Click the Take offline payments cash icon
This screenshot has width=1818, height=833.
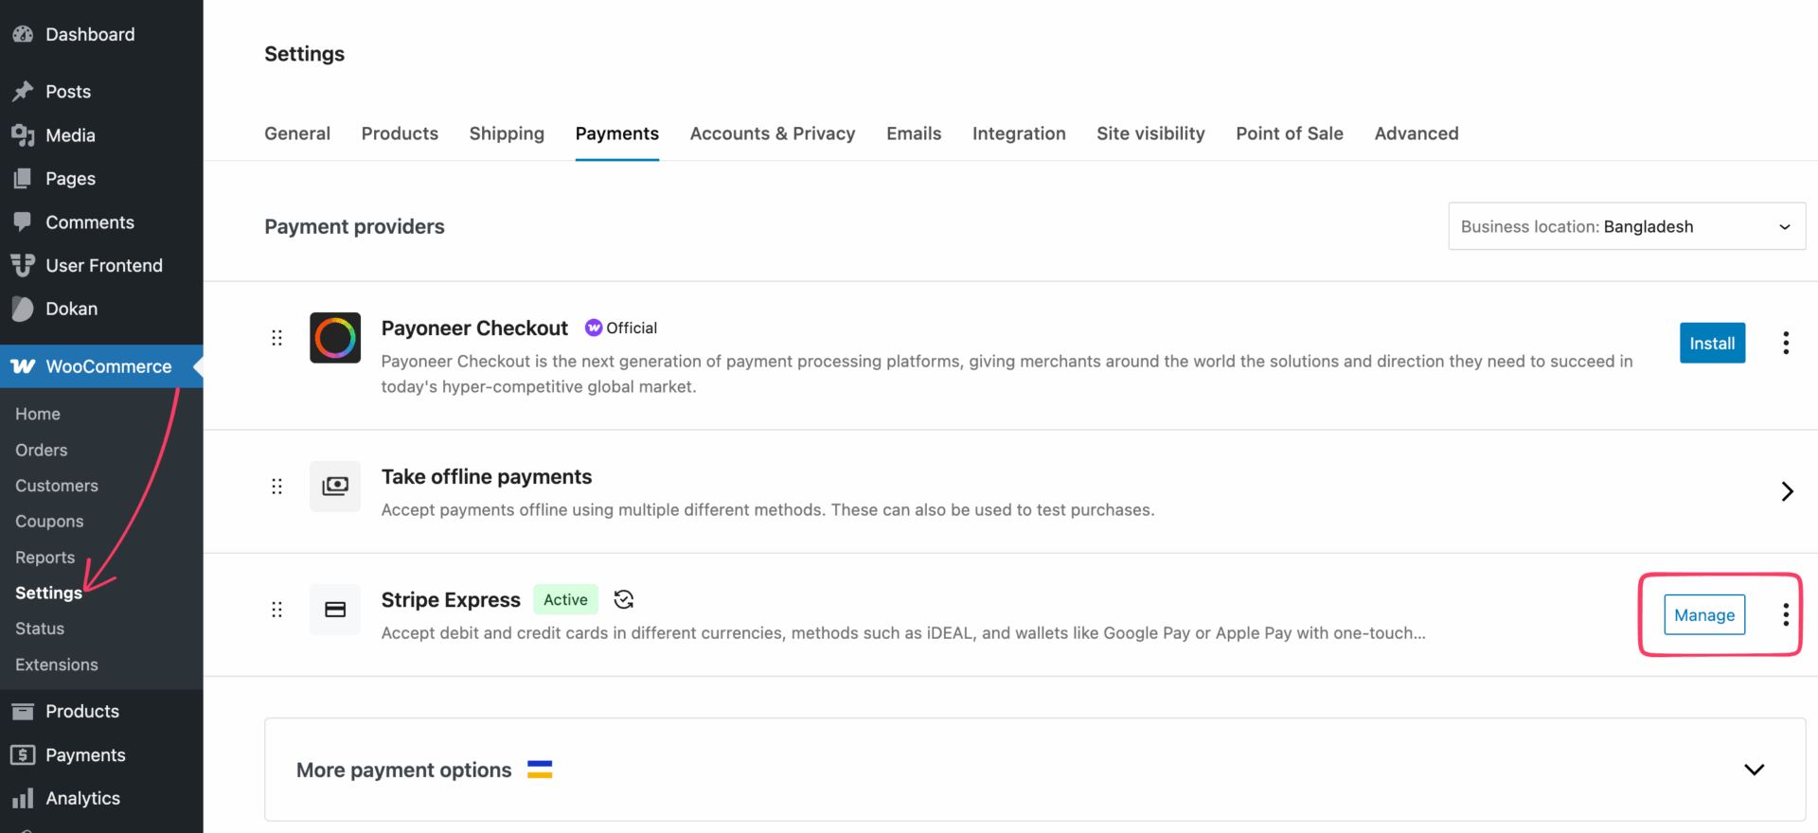335,487
